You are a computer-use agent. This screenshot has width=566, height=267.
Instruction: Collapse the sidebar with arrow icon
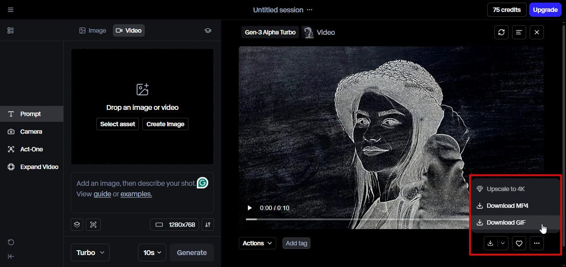[x=11, y=256]
